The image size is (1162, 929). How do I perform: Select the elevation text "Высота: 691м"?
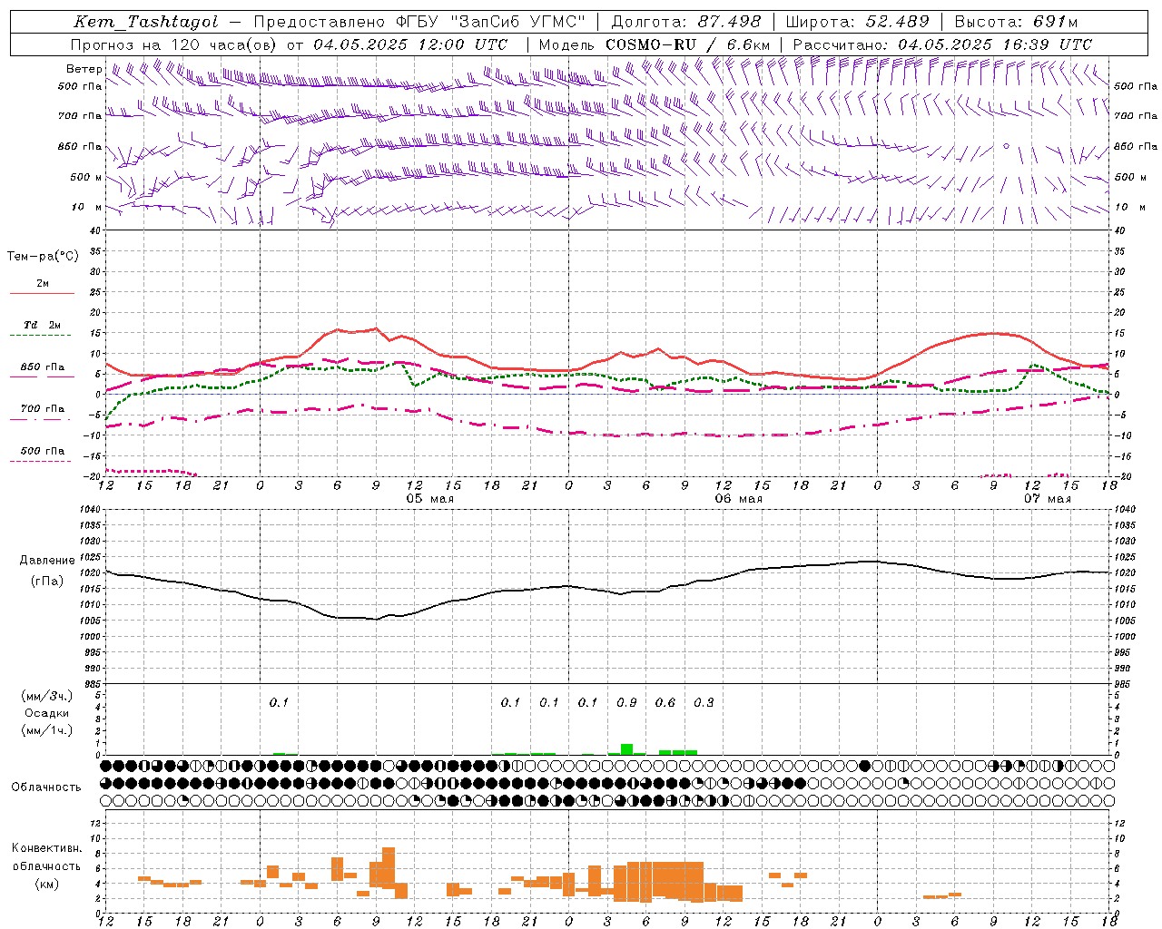1015,22
